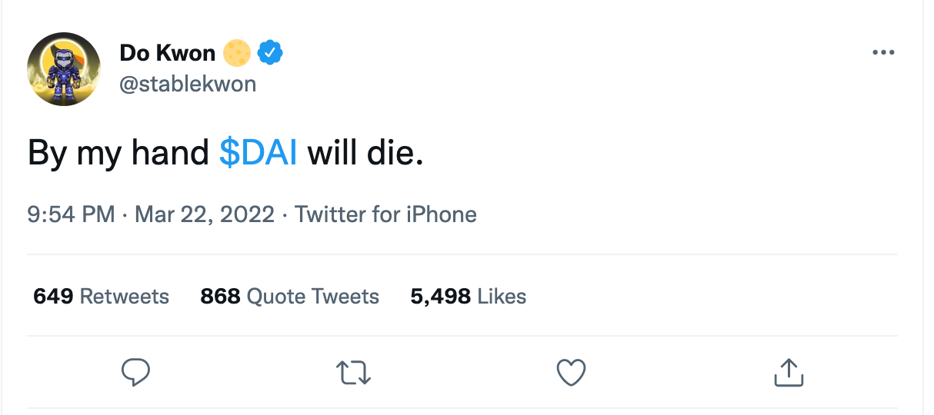
Task: Click the Mar 22, 2022 date
Action: point(204,214)
